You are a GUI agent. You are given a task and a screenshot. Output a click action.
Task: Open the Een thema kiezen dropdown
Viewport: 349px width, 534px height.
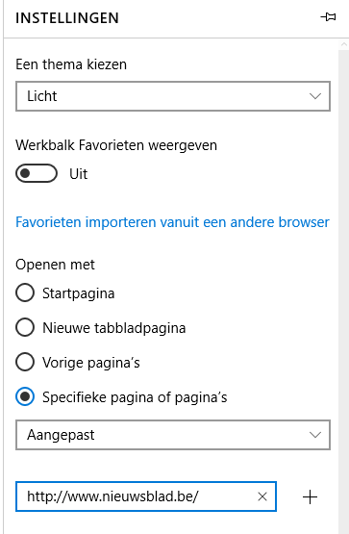click(173, 96)
